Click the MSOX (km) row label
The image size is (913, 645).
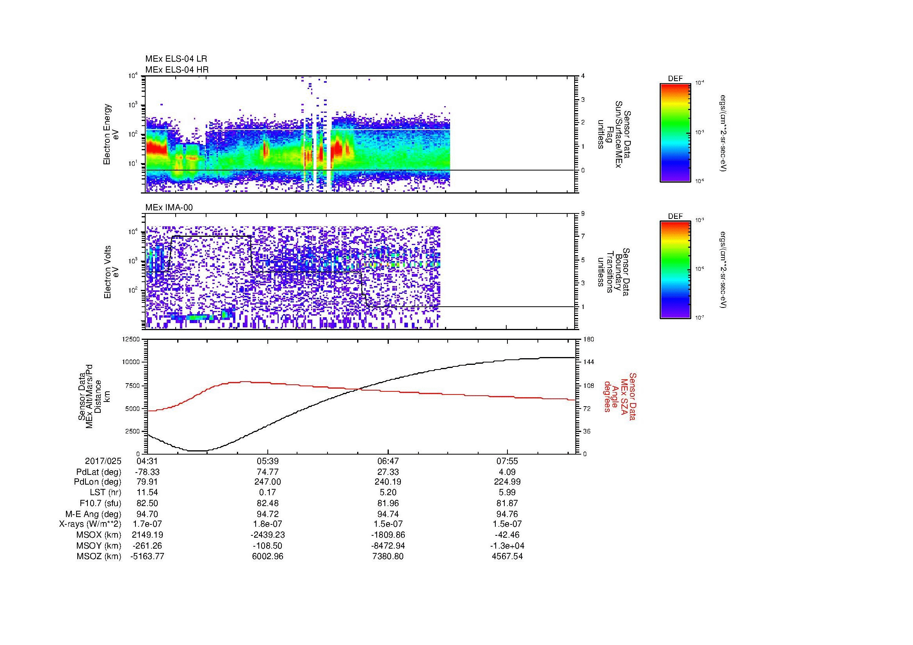pos(99,535)
